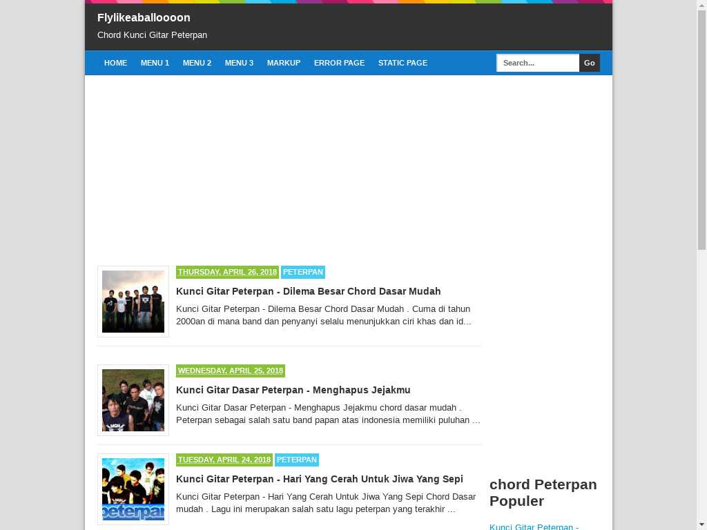The image size is (707, 530).
Task: Visit the STATIC PAGE menu item
Action: [403, 63]
